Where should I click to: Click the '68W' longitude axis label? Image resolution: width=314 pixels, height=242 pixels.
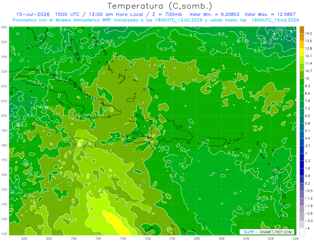197,238
